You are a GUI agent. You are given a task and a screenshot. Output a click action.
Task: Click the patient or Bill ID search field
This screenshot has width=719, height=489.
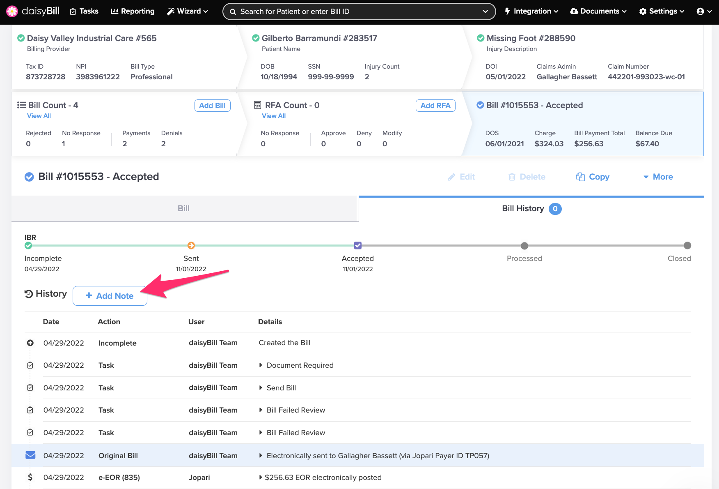pyautogui.click(x=357, y=12)
